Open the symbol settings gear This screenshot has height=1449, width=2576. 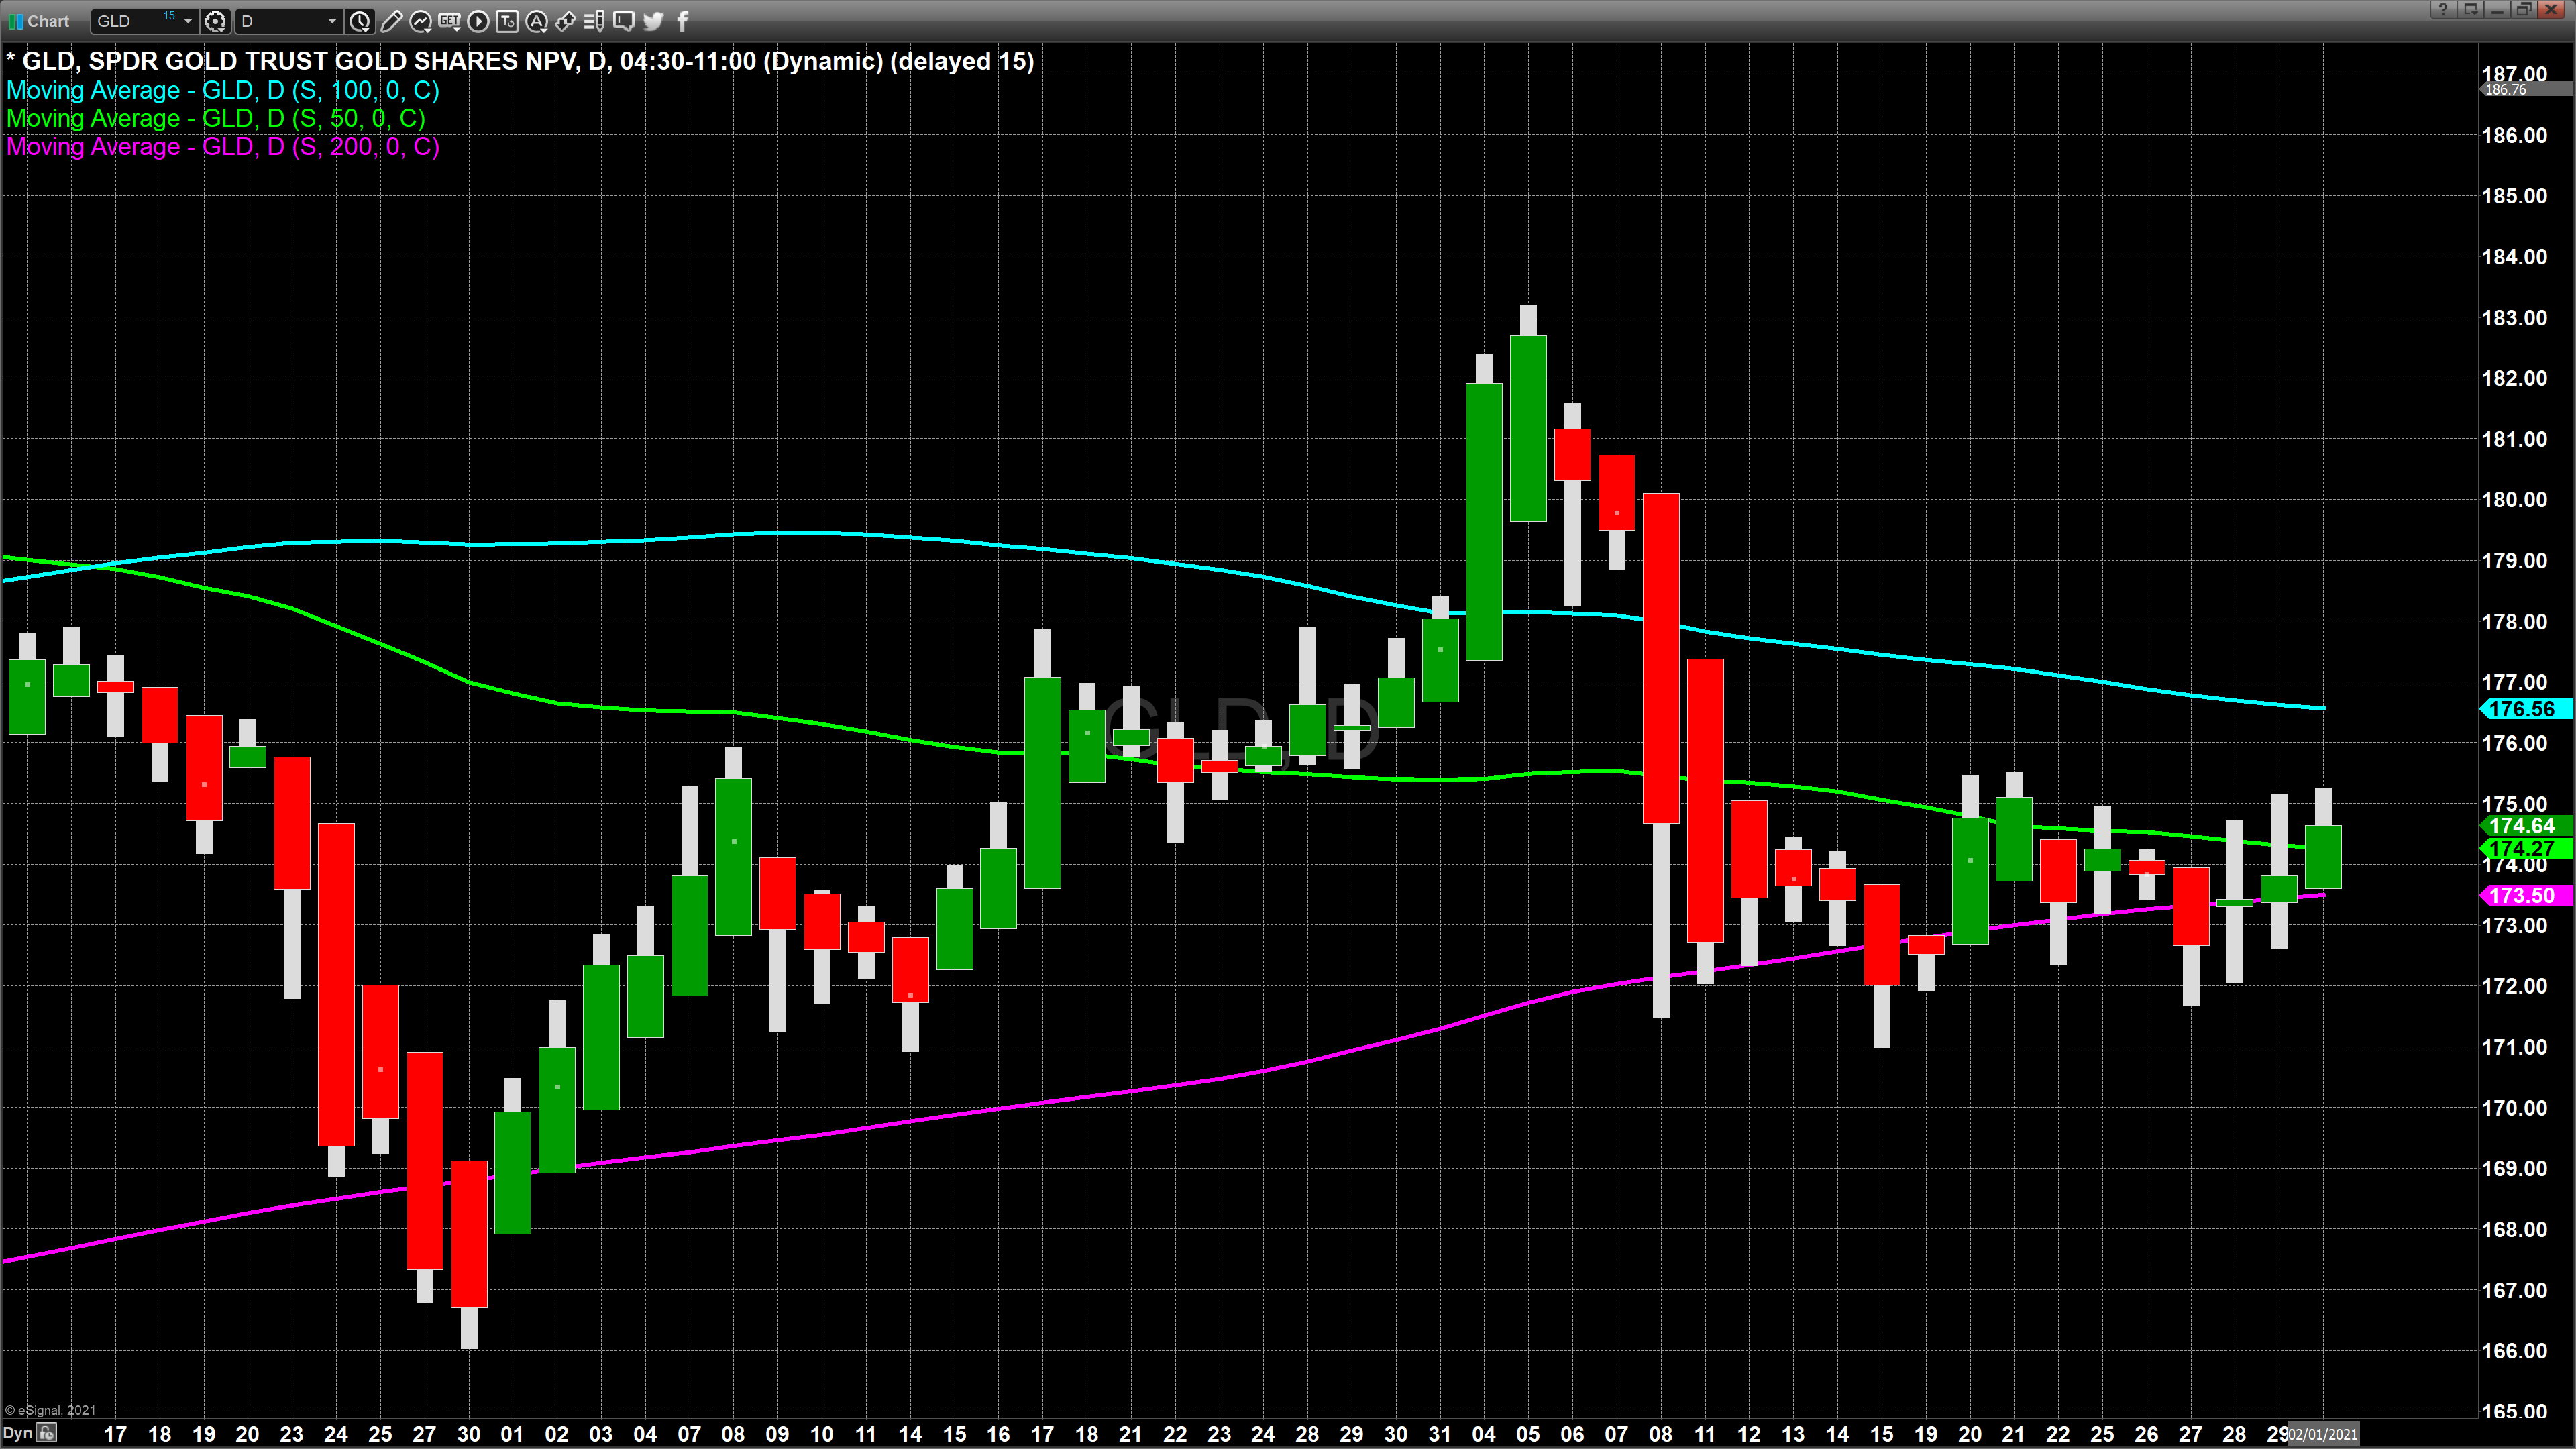pos(215,21)
